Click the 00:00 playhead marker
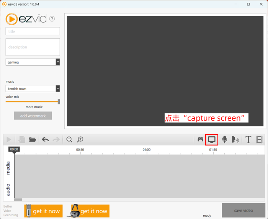This screenshot has width=268, height=219. (x=14, y=149)
